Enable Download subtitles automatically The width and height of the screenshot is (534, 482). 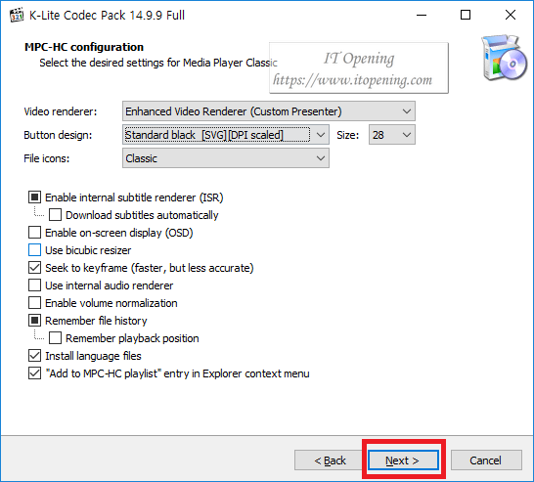point(55,215)
